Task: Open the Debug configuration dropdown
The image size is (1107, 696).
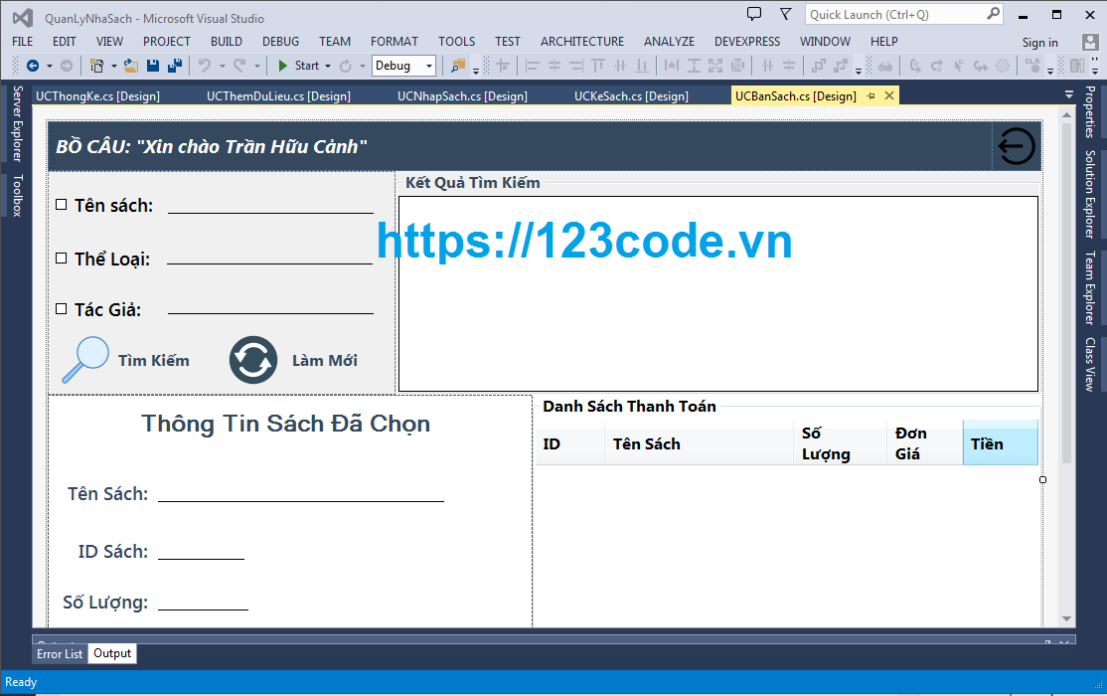Action: tap(429, 65)
